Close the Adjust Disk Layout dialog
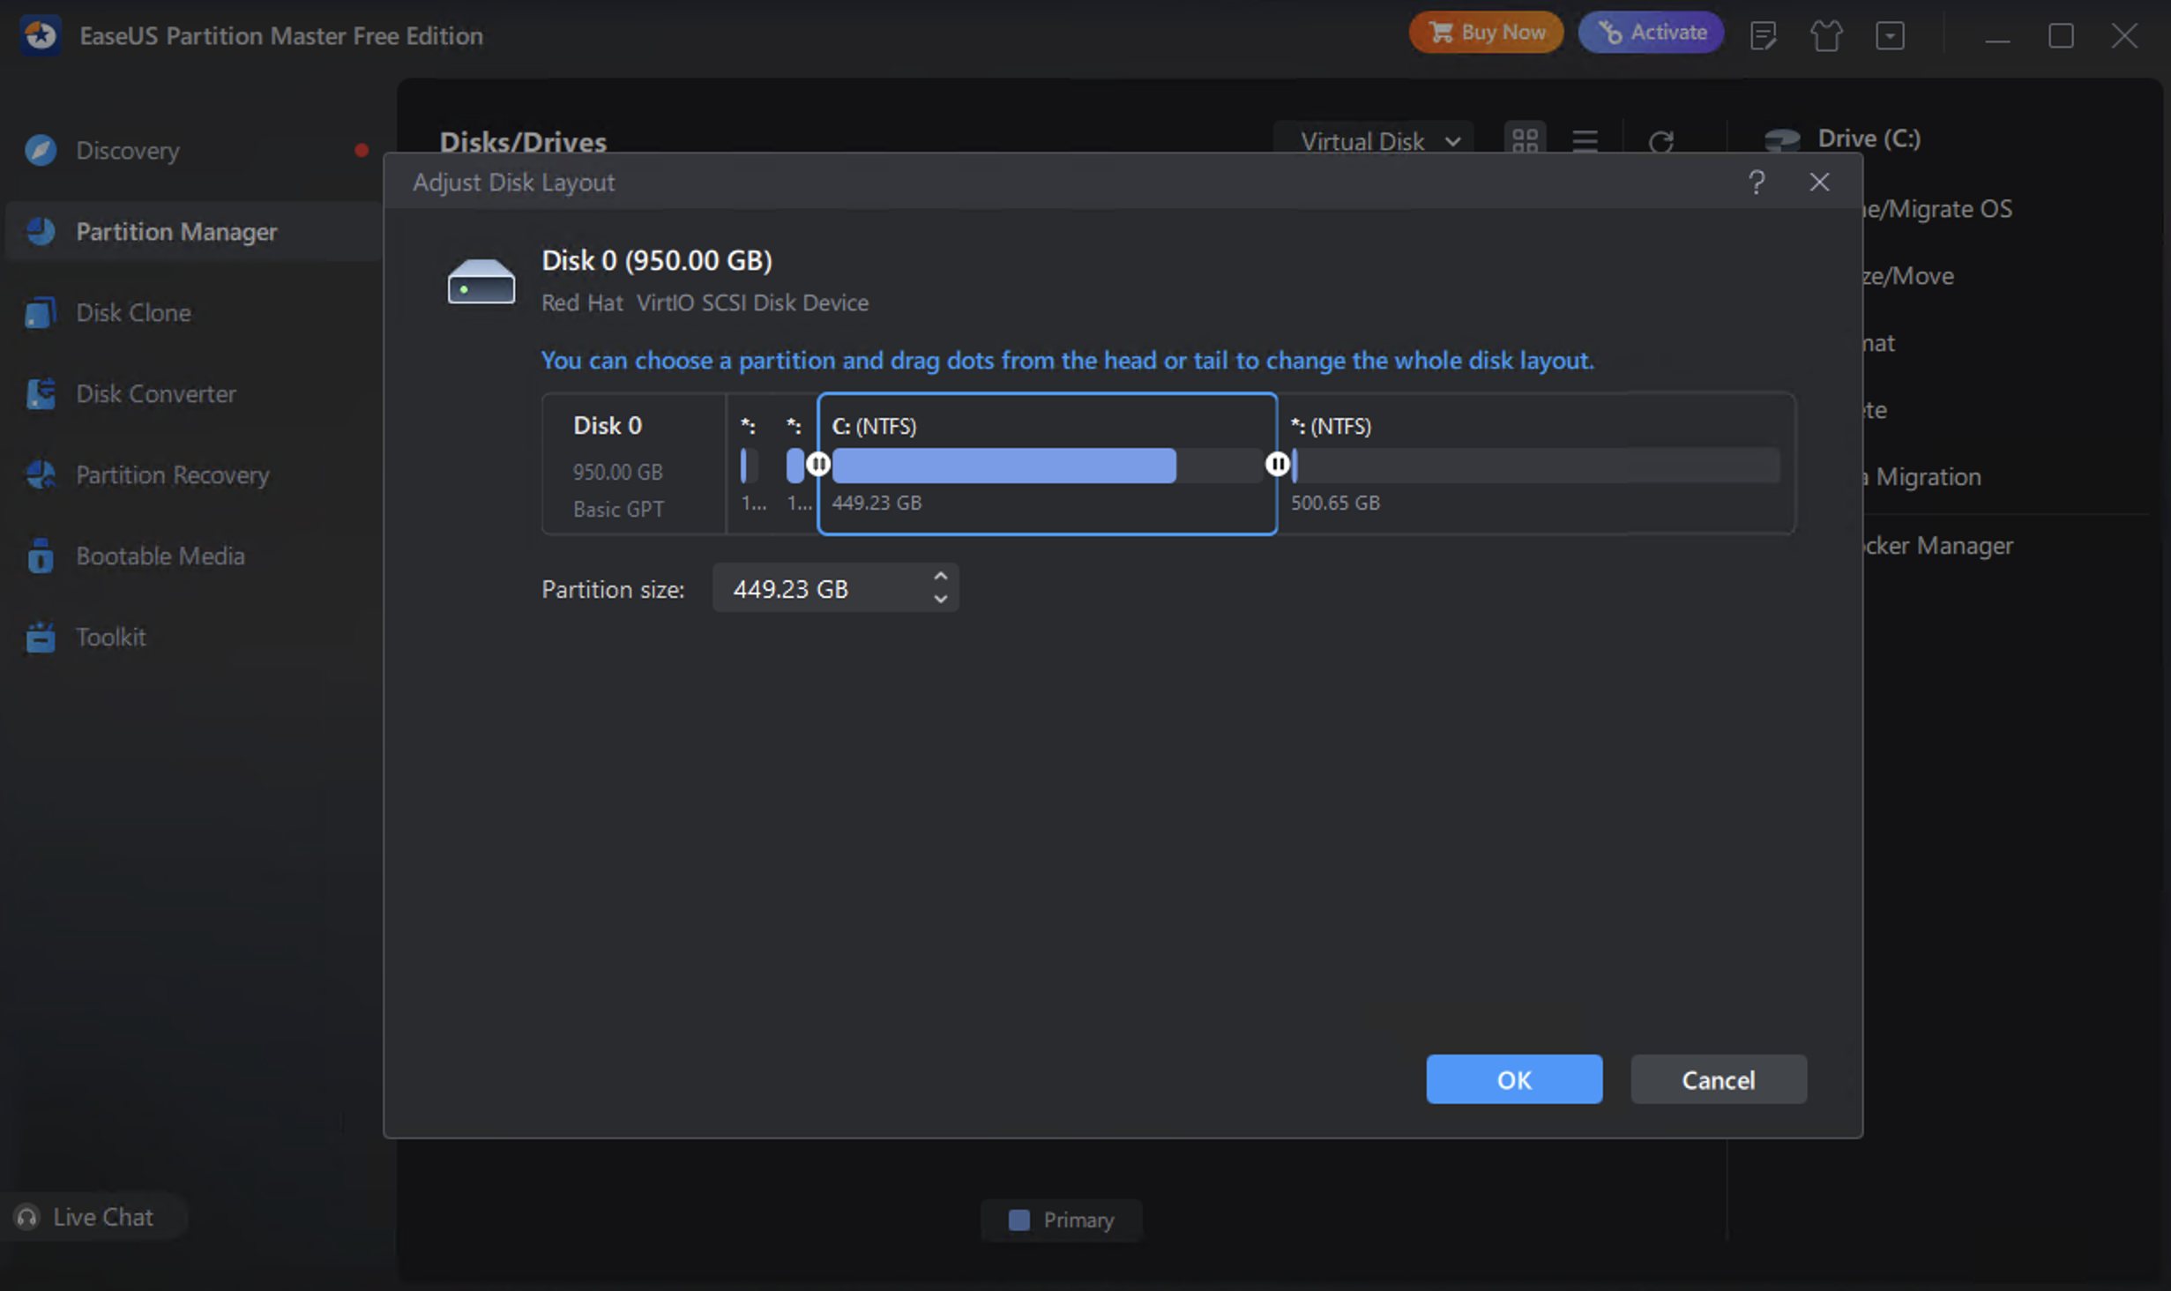The image size is (2171, 1291). [1819, 183]
